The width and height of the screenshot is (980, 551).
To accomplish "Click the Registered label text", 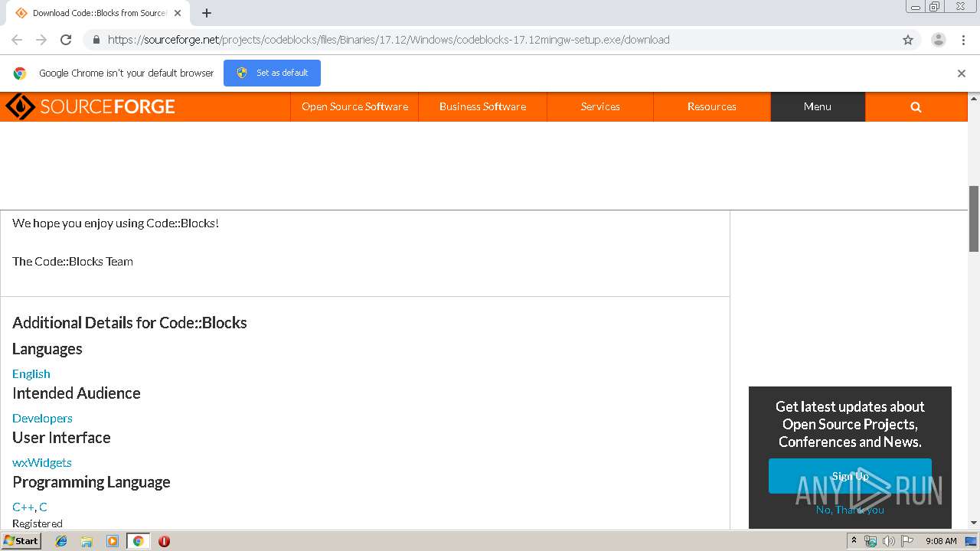I will (38, 523).
